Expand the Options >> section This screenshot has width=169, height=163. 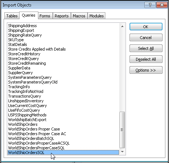(146, 70)
